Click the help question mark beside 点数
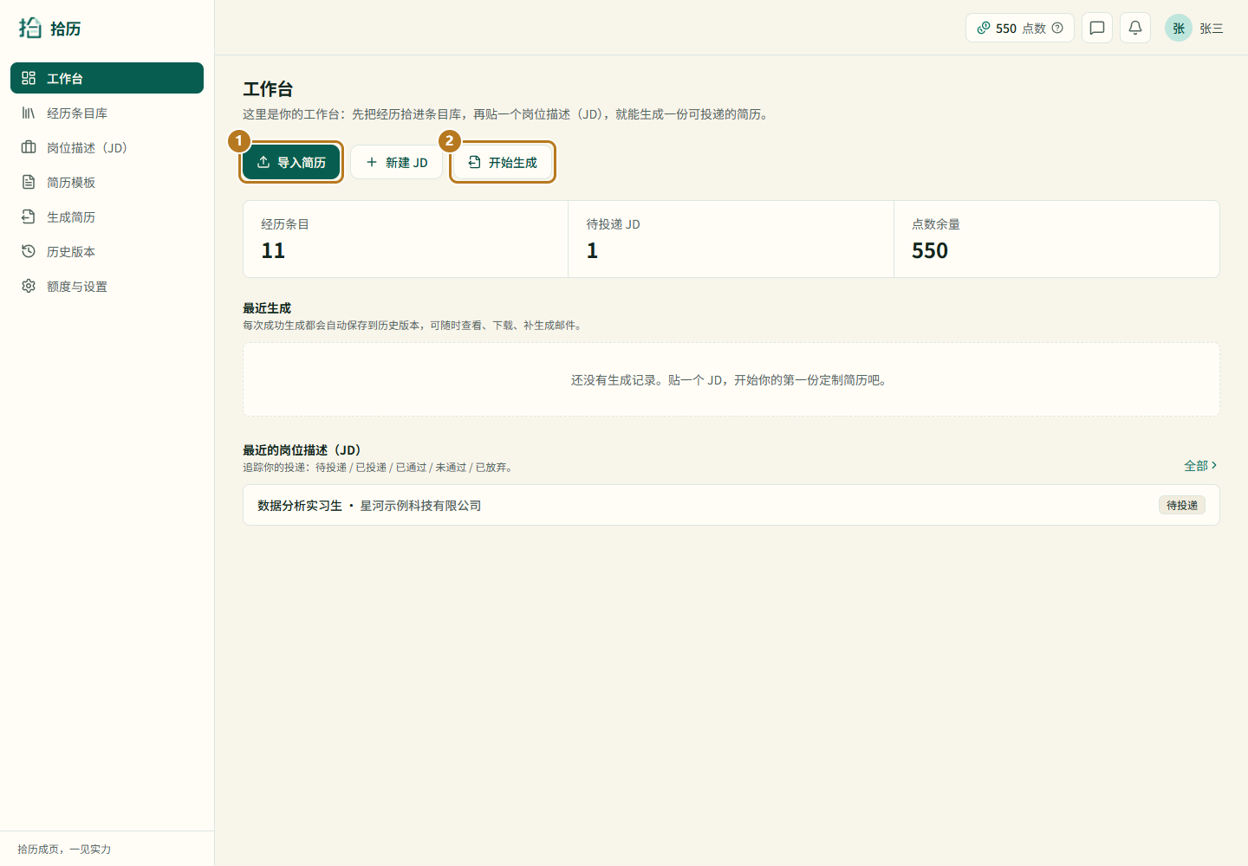1248x866 pixels. [1057, 28]
